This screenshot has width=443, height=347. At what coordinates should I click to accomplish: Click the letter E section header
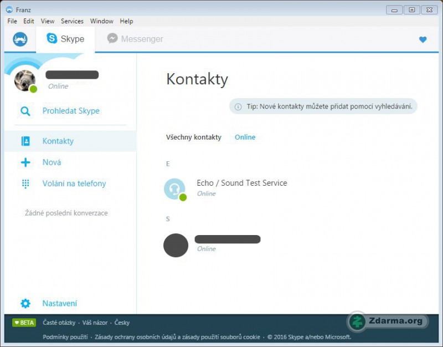tap(168, 164)
